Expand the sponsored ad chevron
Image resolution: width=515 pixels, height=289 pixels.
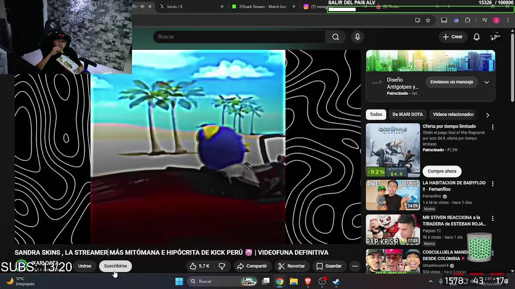tap(486, 82)
